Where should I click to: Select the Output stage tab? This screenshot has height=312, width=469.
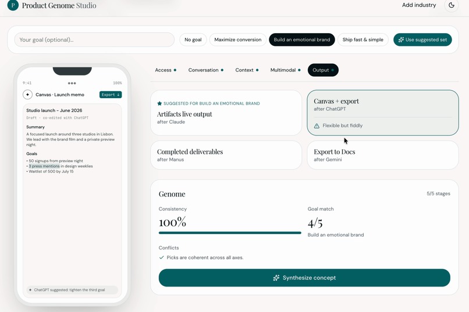(x=323, y=70)
